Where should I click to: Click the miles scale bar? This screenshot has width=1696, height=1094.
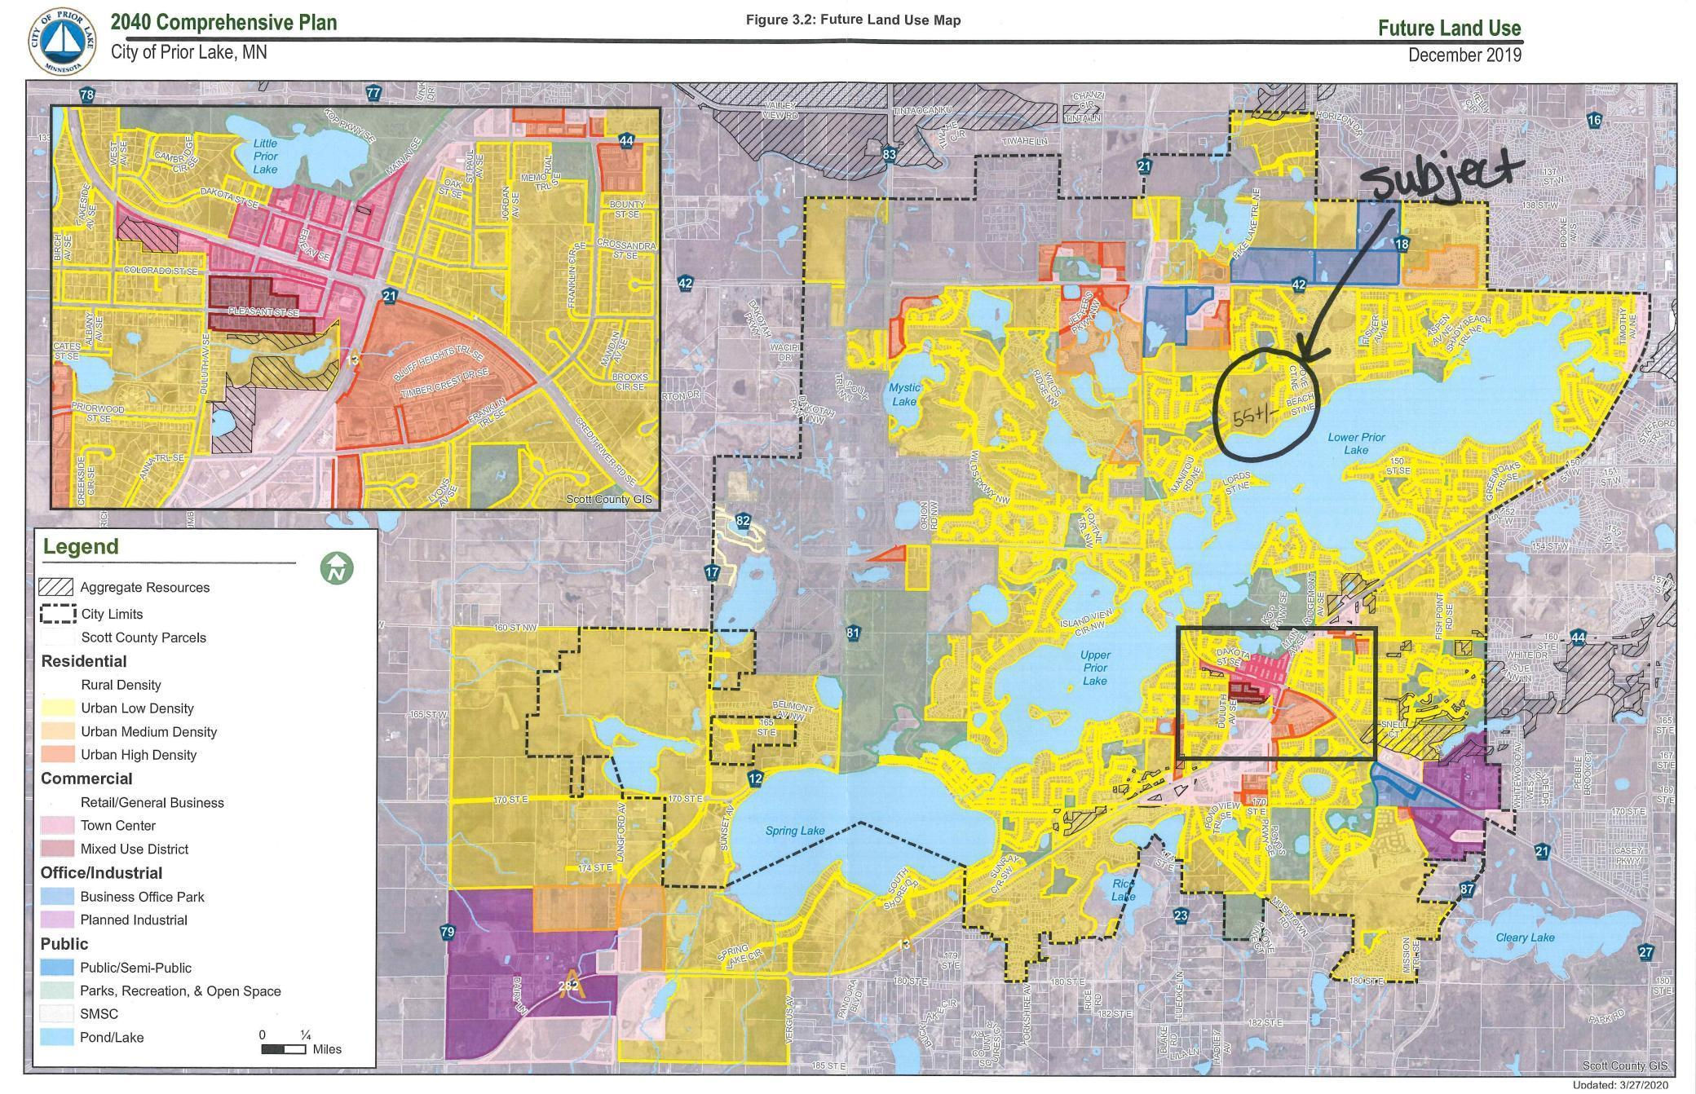tap(284, 1049)
